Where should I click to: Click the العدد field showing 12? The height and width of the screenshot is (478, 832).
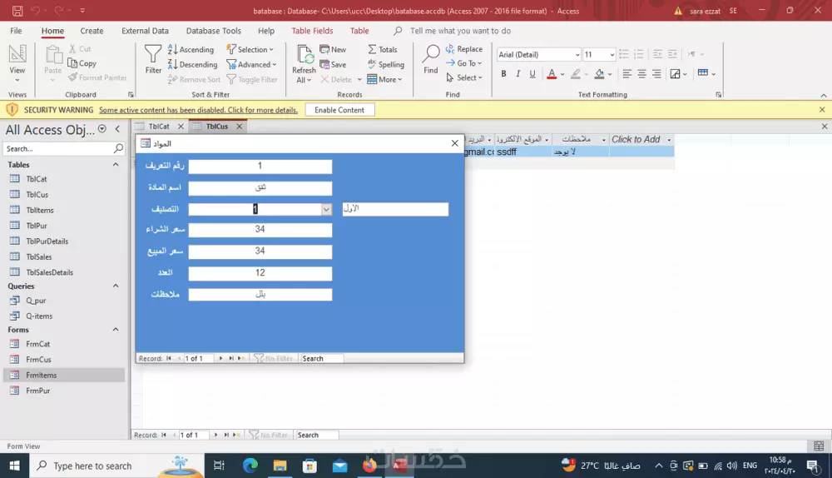pos(260,273)
